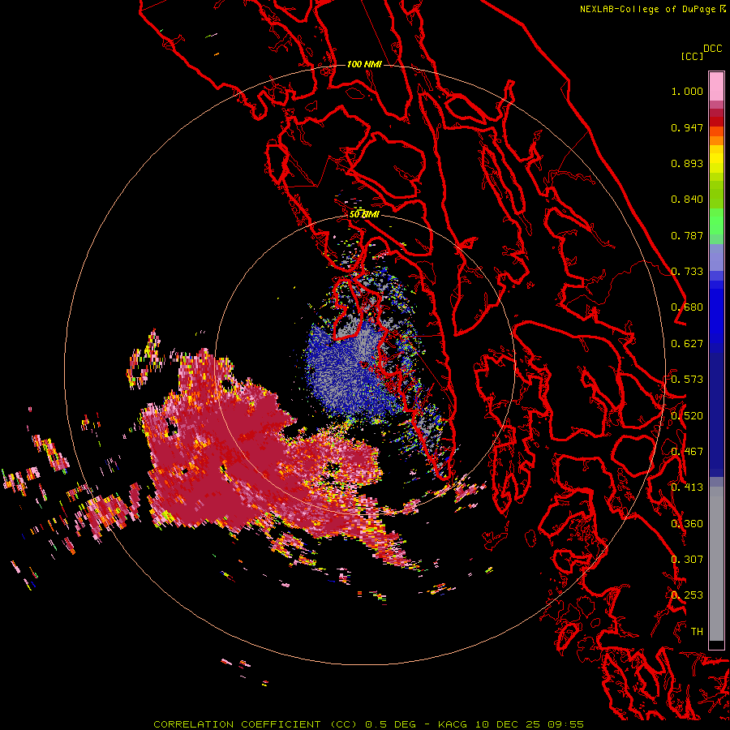Click the 0.787 value on the color scale
Screen dimensions: 730x730
(x=687, y=235)
